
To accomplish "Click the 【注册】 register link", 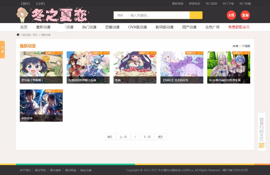I will coord(41,4).
